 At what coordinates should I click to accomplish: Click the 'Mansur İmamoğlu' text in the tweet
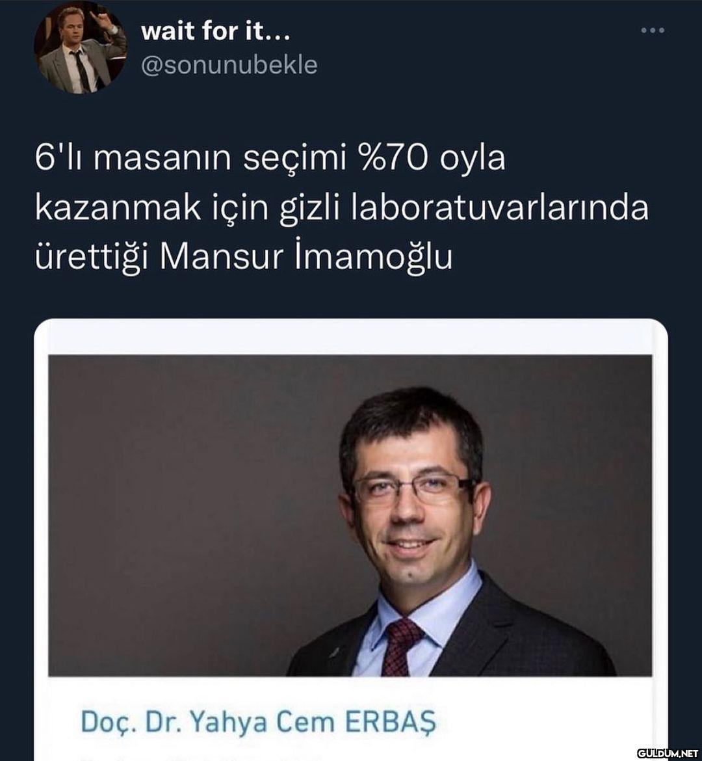305,257
